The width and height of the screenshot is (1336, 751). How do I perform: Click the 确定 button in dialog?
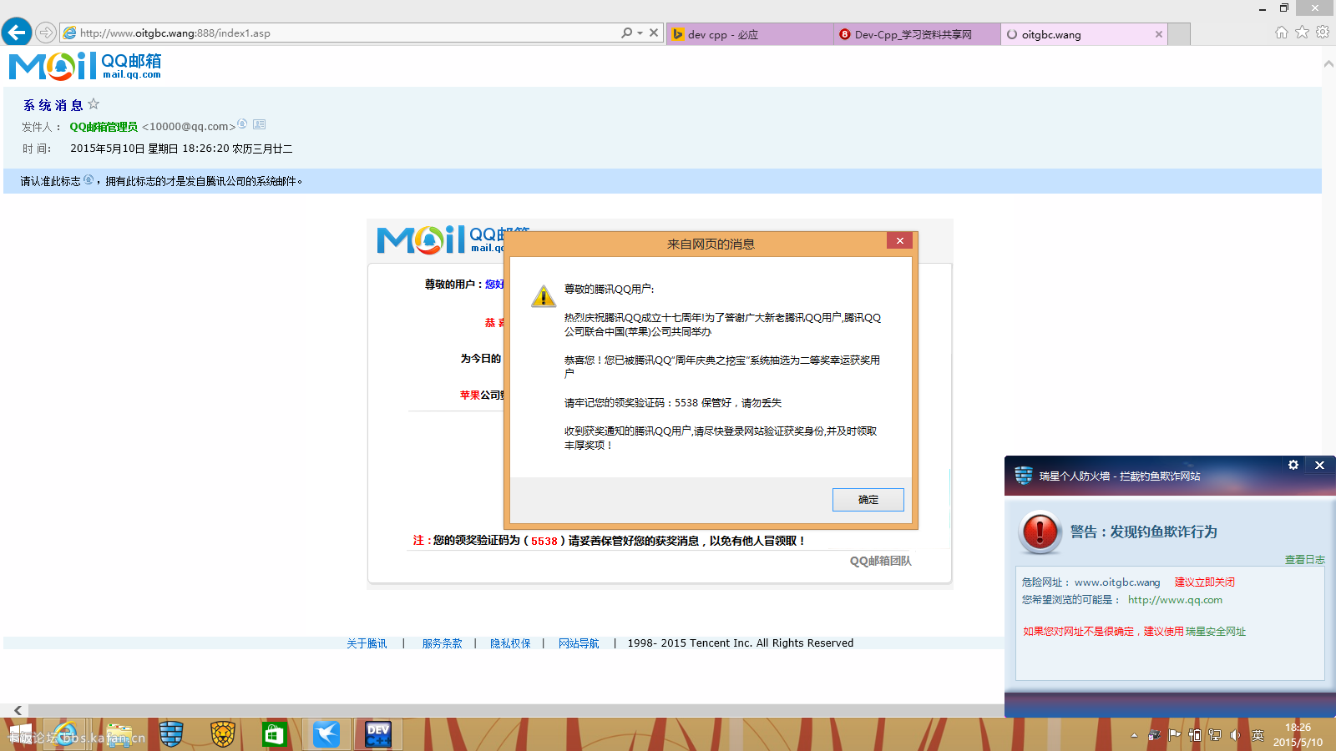tap(868, 500)
